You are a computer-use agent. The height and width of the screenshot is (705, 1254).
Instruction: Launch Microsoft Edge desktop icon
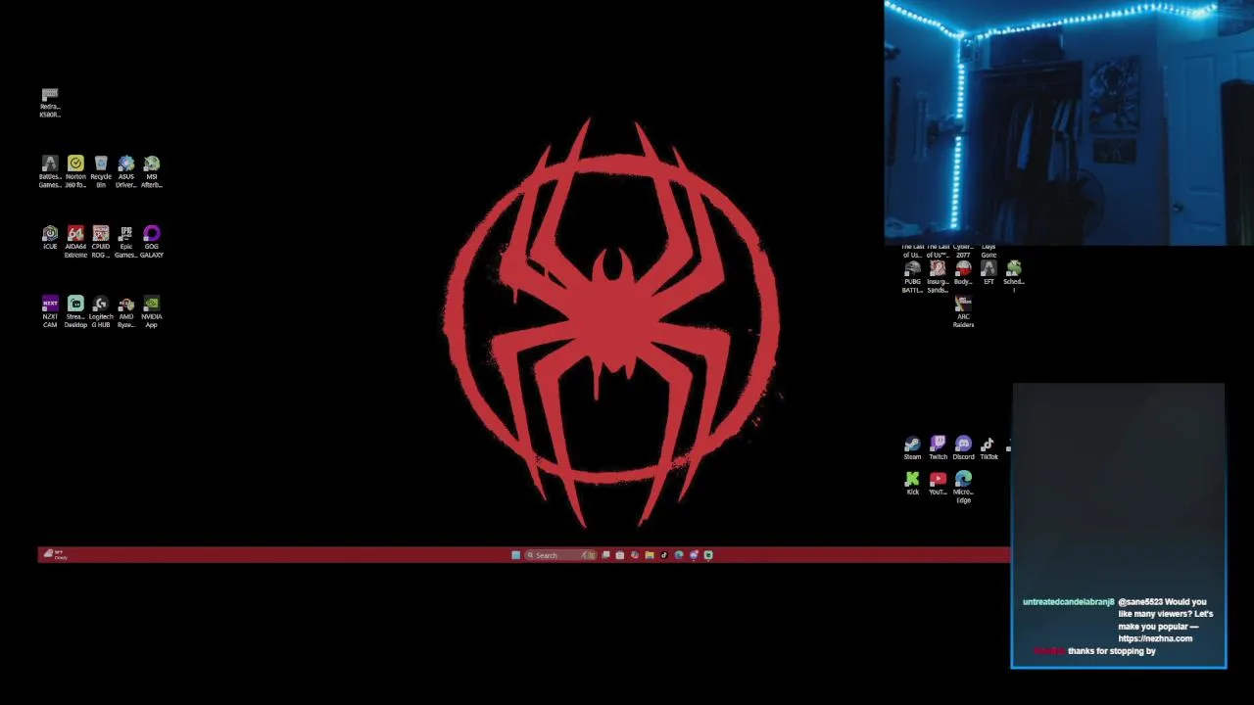point(963,488)
